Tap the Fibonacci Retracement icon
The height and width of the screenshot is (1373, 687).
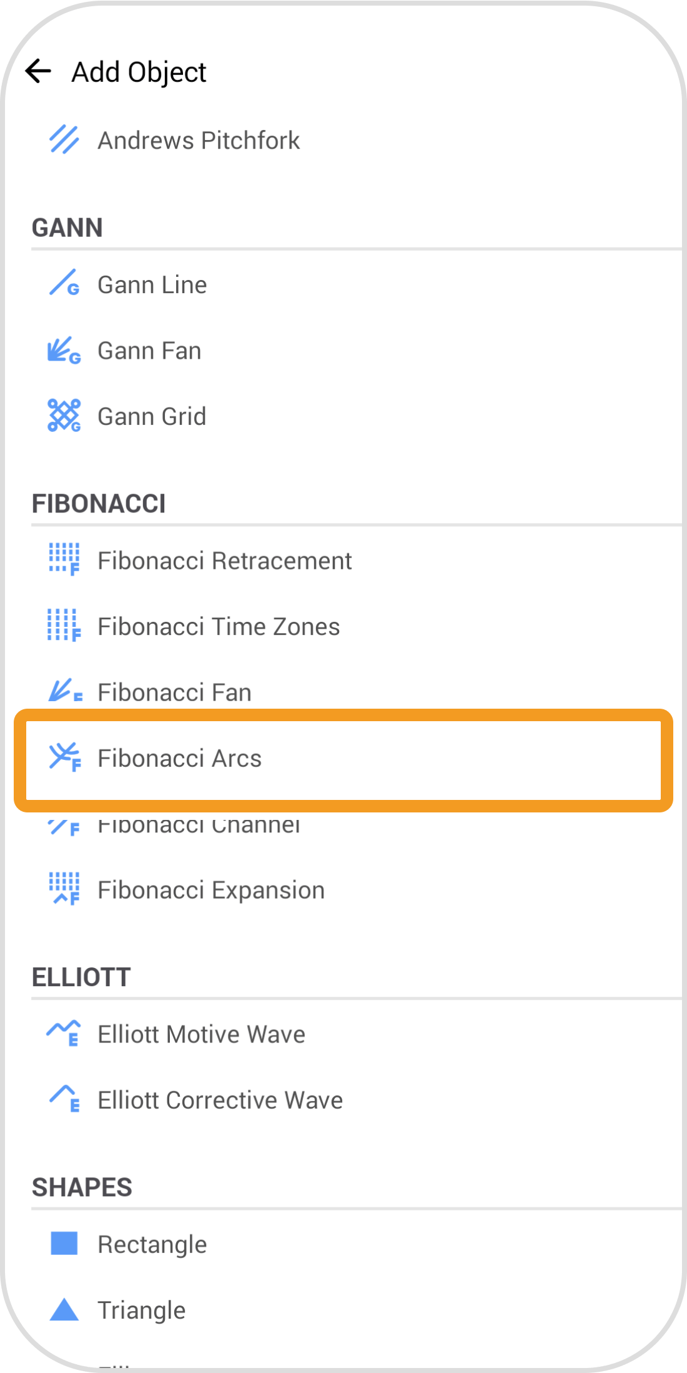coord(64,559)
